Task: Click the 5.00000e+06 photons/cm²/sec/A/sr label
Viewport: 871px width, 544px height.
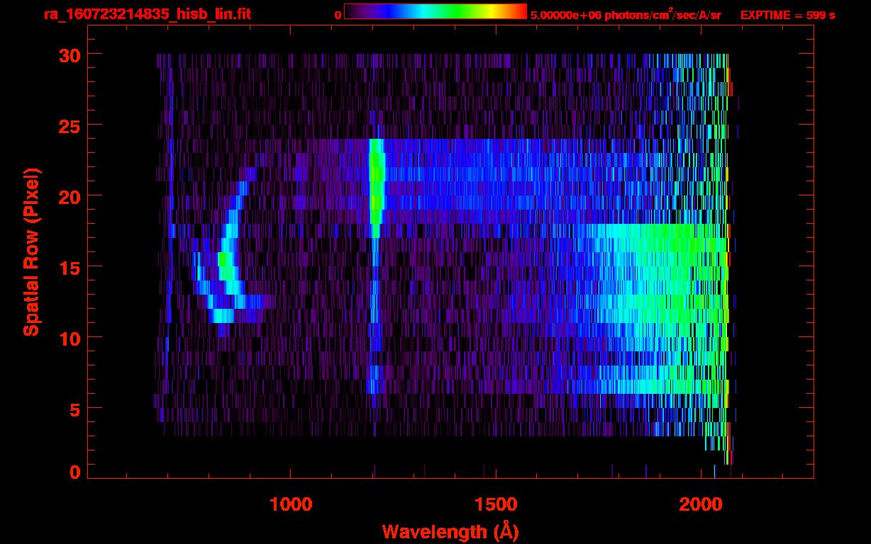Action: coord(626,14)
